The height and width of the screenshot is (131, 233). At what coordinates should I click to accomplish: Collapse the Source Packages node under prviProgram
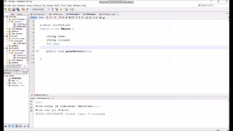[x=7, y=51]
